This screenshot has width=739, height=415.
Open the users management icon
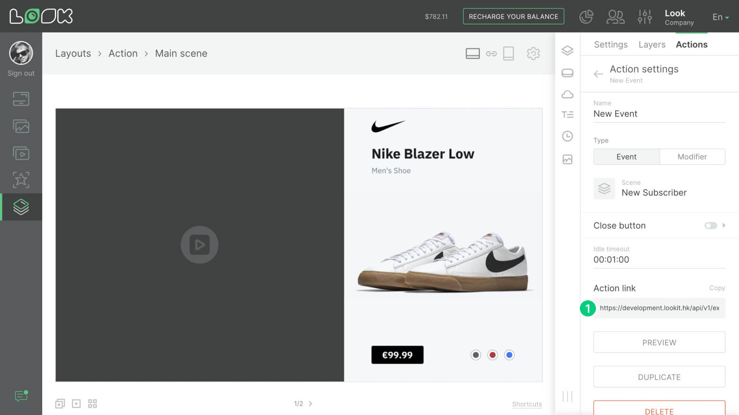615,17
